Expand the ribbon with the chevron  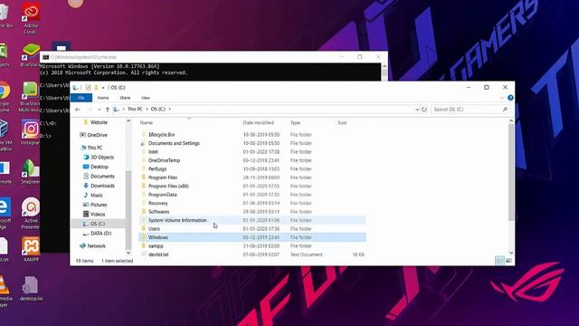[502, 98]
